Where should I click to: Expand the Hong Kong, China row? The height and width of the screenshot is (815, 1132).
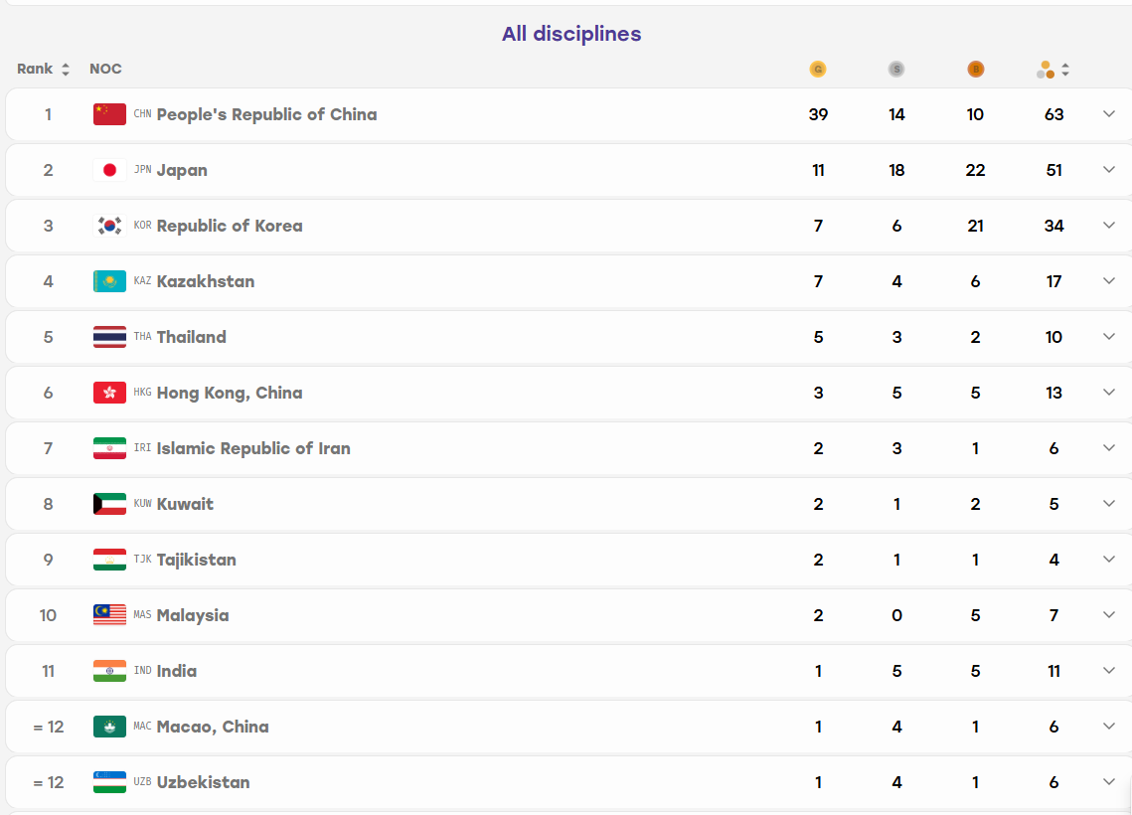[1109, 392]
